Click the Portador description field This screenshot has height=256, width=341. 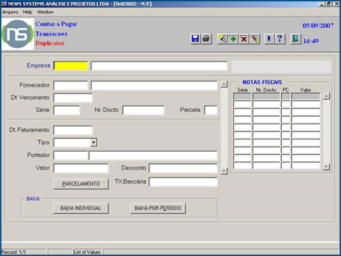pyautogui.click(x=153, y=155)
